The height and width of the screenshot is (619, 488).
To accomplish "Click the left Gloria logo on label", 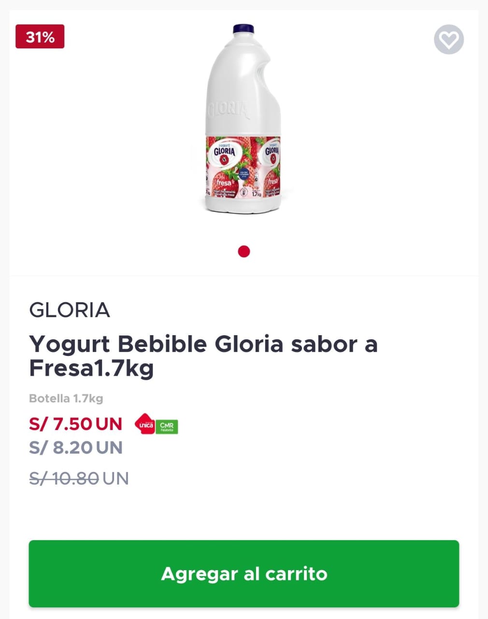I will pos(225,152).
